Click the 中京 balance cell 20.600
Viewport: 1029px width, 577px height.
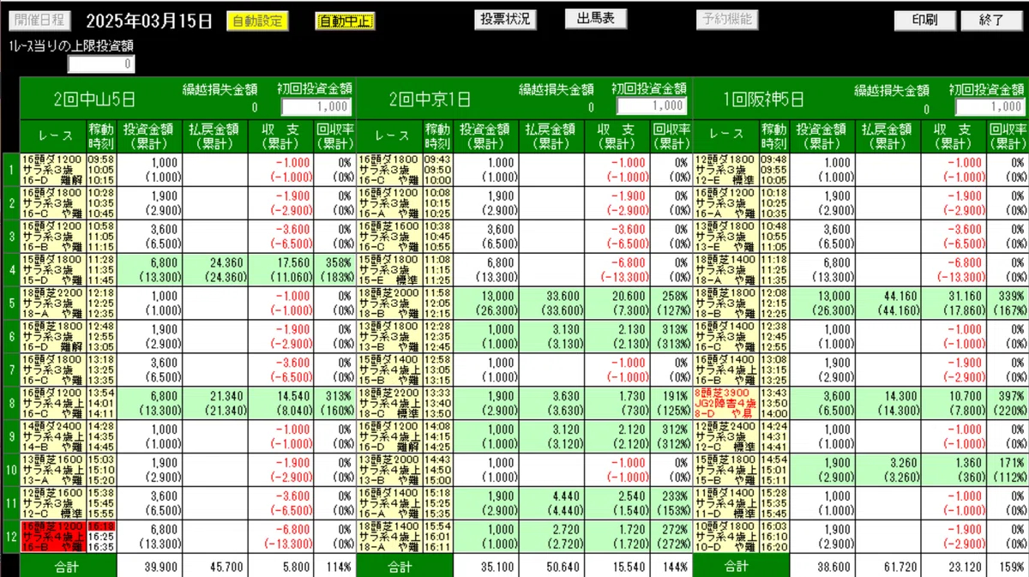click(617, 303)
